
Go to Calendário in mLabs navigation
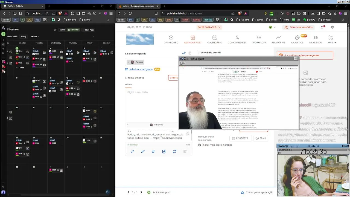tap(215, 40)
